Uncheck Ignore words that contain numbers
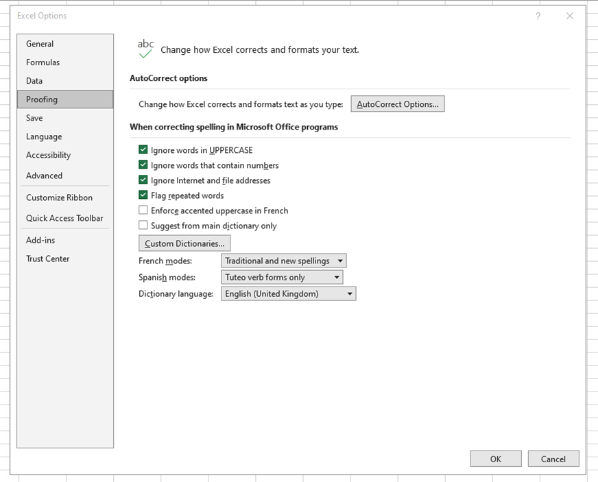Viewport: 598px width, 482px height. (143, 165)
